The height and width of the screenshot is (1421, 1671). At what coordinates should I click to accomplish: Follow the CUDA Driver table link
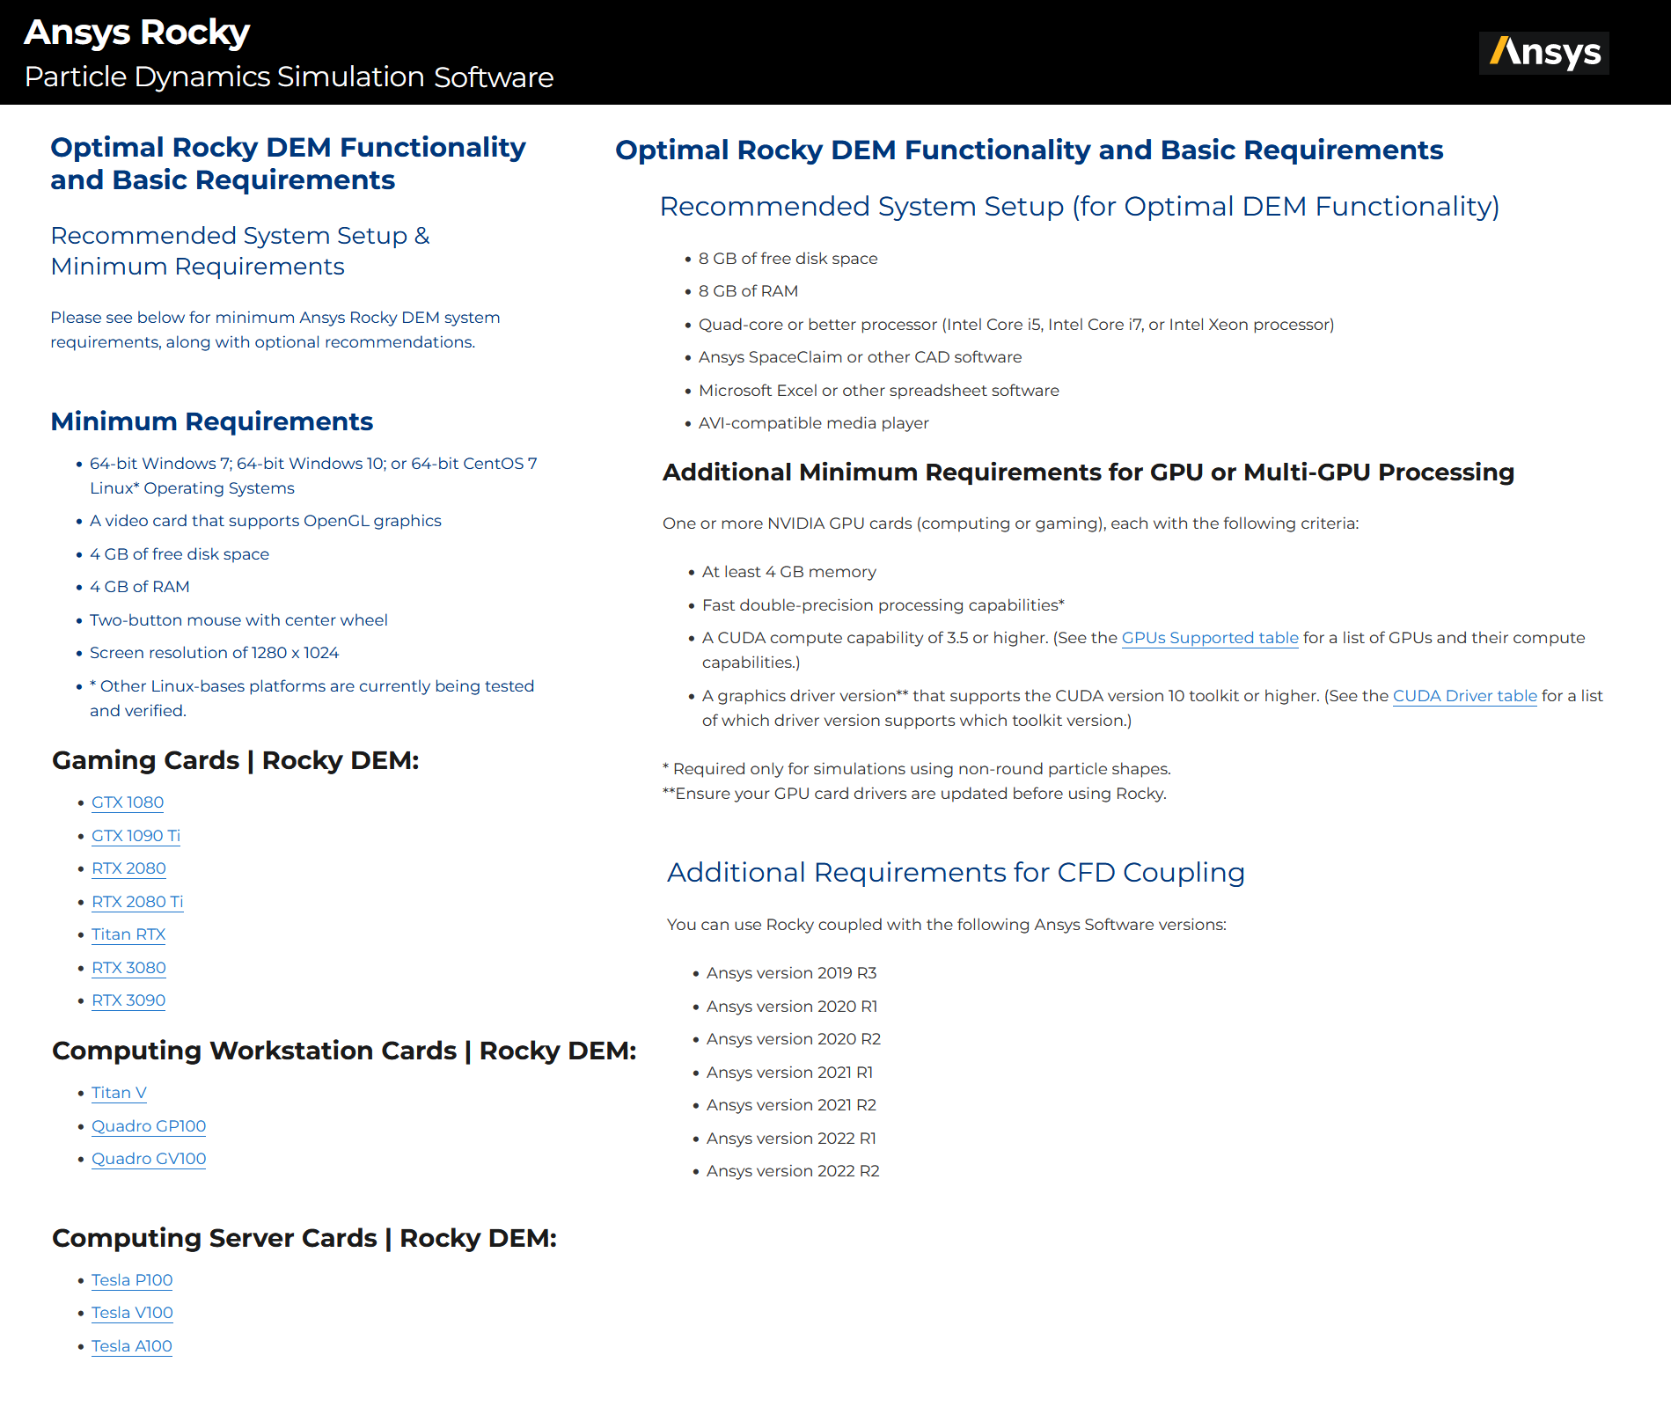coord(1465,696)
